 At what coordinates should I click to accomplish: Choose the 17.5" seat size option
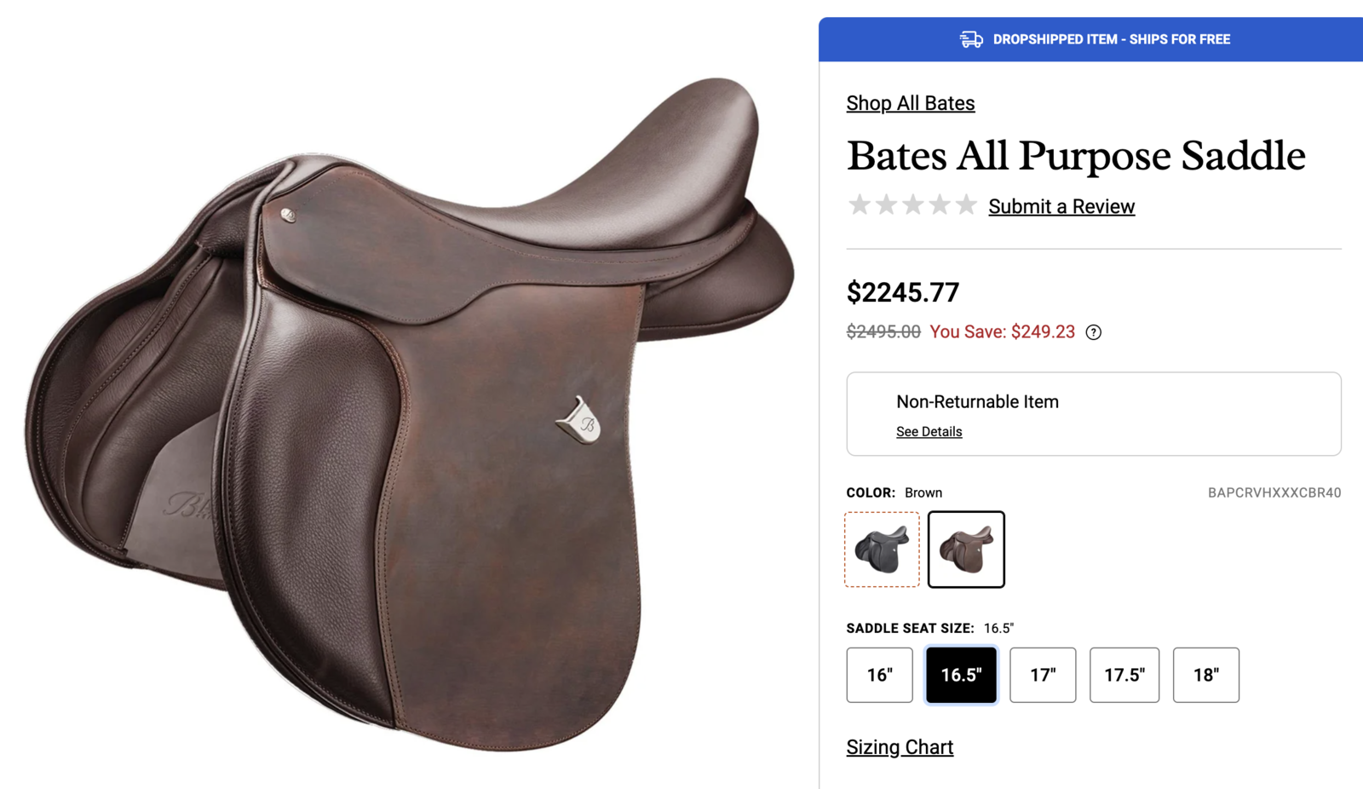pyautogui.click(x=1124, y=675)
